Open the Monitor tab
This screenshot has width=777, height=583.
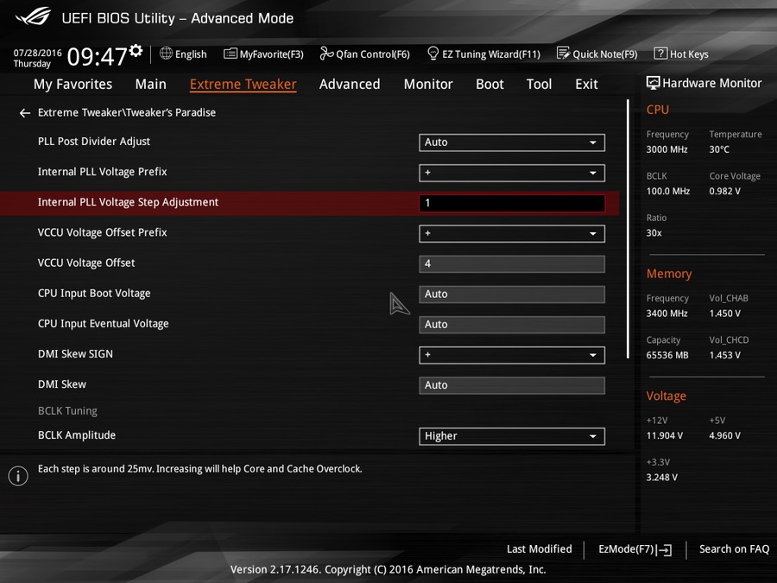click(428, 85)
